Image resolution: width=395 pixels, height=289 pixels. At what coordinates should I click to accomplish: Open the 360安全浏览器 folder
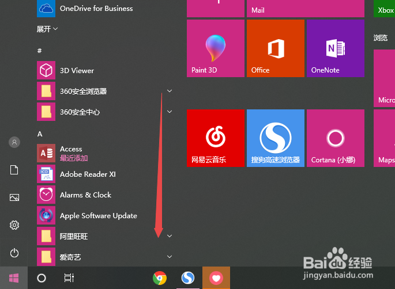pos(106,91)
